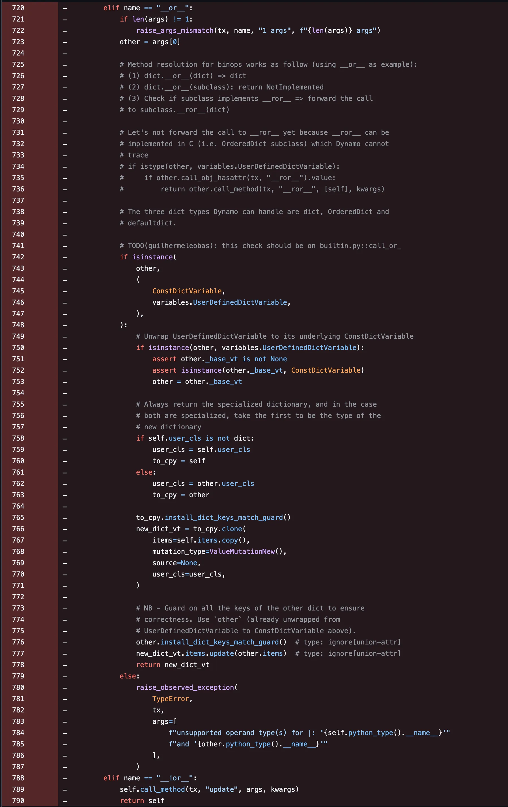
Task: Click 'to_cpy = self' on line 760
Action: [x=179, y=461]
